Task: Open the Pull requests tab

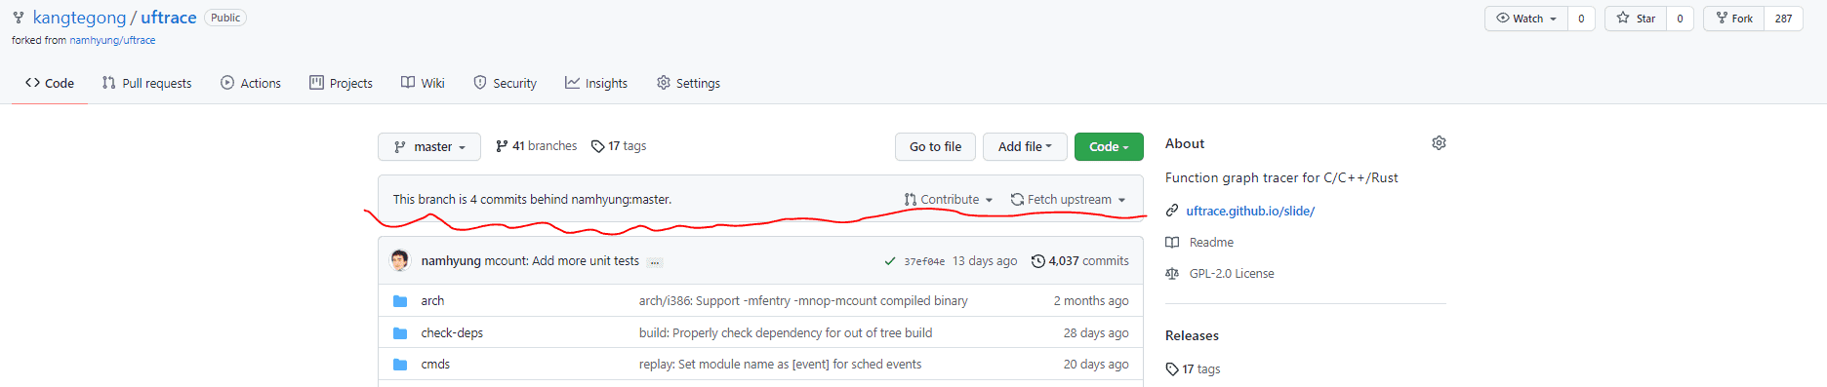Action: 147,83
